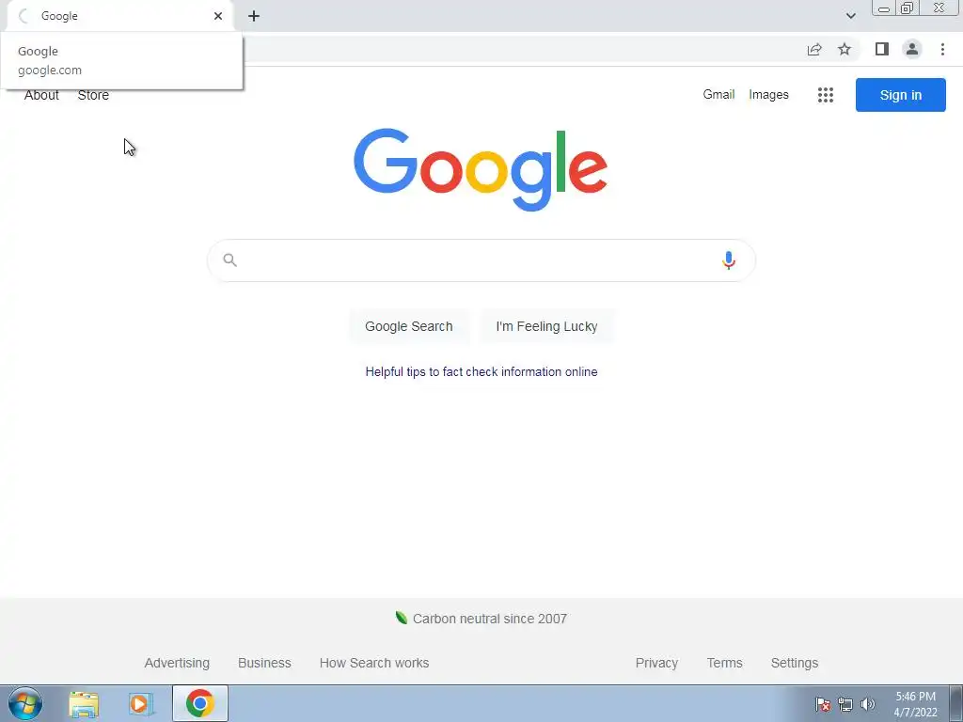Open the Google apps grid icon
Viewport: 963px width, 722px height.
click(x=826, y=95)
